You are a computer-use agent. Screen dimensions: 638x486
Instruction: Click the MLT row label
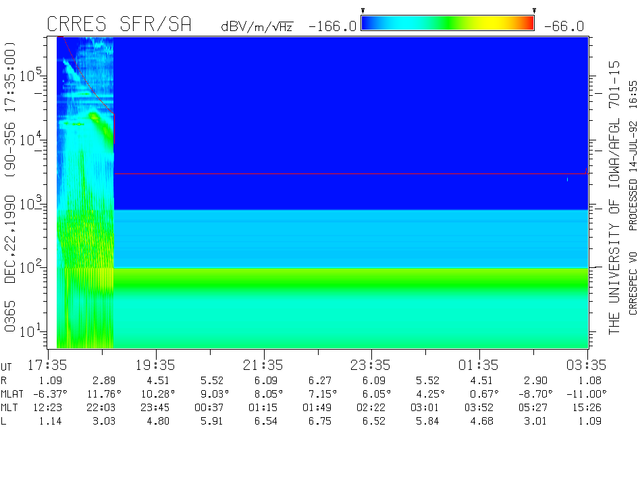[9, 408]
